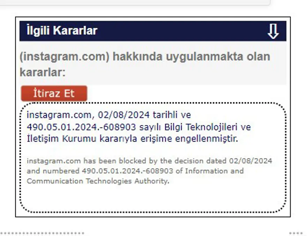The image size is (307, 236).
Task: Click the gray bar at the top edge
Action: 135,2
